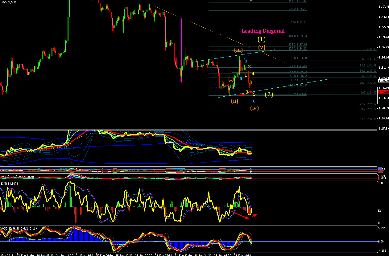This screenshot has height=256, width=389.
Task: Select the blue 'a' wave label
Action: point(241,78)
